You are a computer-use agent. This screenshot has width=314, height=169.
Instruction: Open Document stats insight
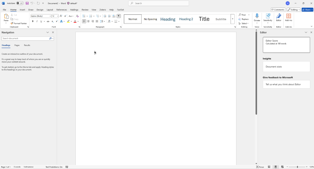286,67
